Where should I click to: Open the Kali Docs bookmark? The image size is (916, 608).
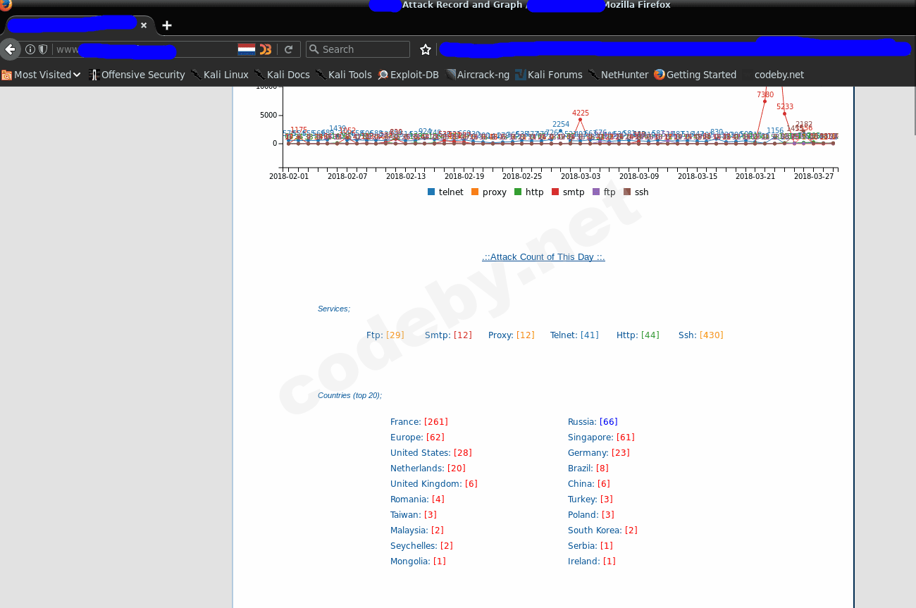[282, 75]
